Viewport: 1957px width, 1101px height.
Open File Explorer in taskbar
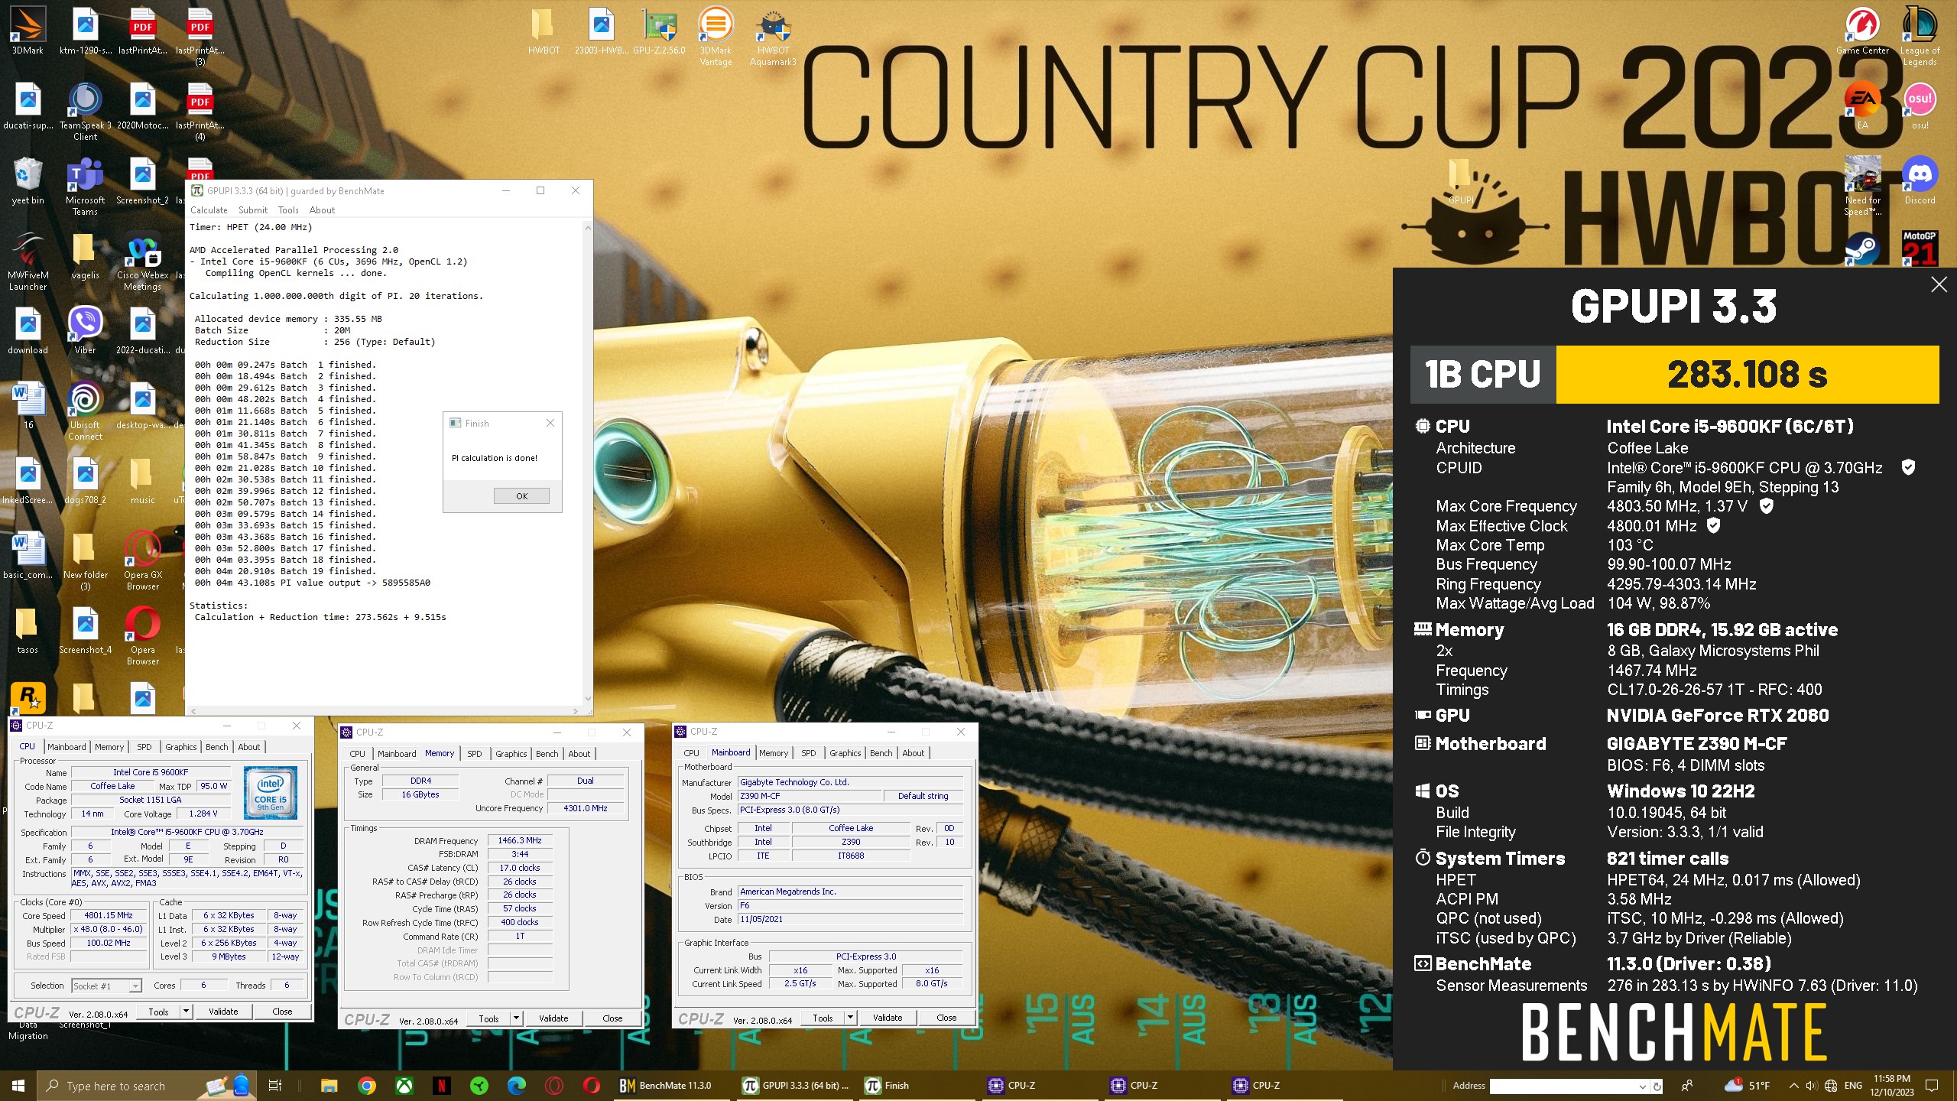point(329,1085)
